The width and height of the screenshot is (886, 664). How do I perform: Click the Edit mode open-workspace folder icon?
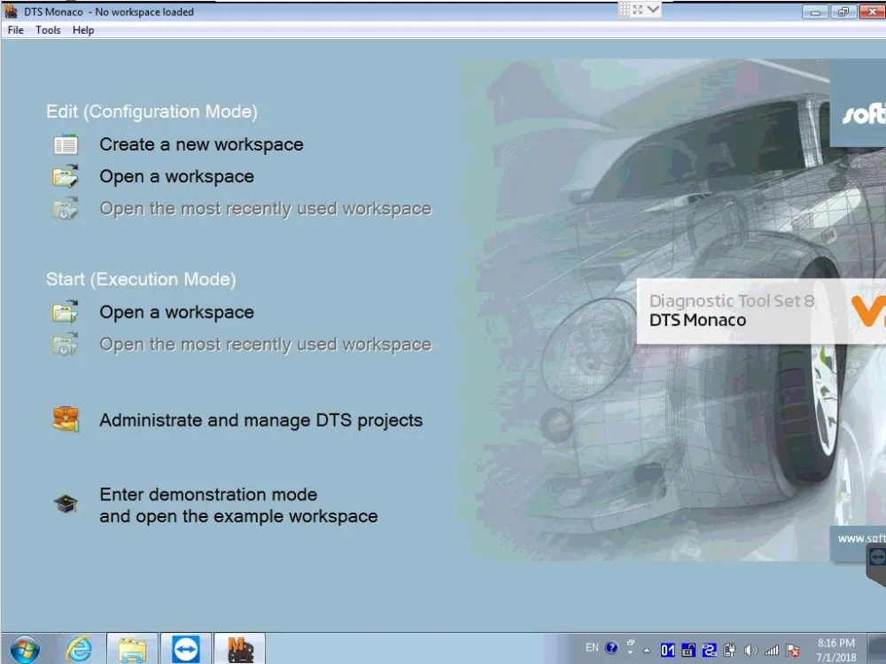pos(66,176)
